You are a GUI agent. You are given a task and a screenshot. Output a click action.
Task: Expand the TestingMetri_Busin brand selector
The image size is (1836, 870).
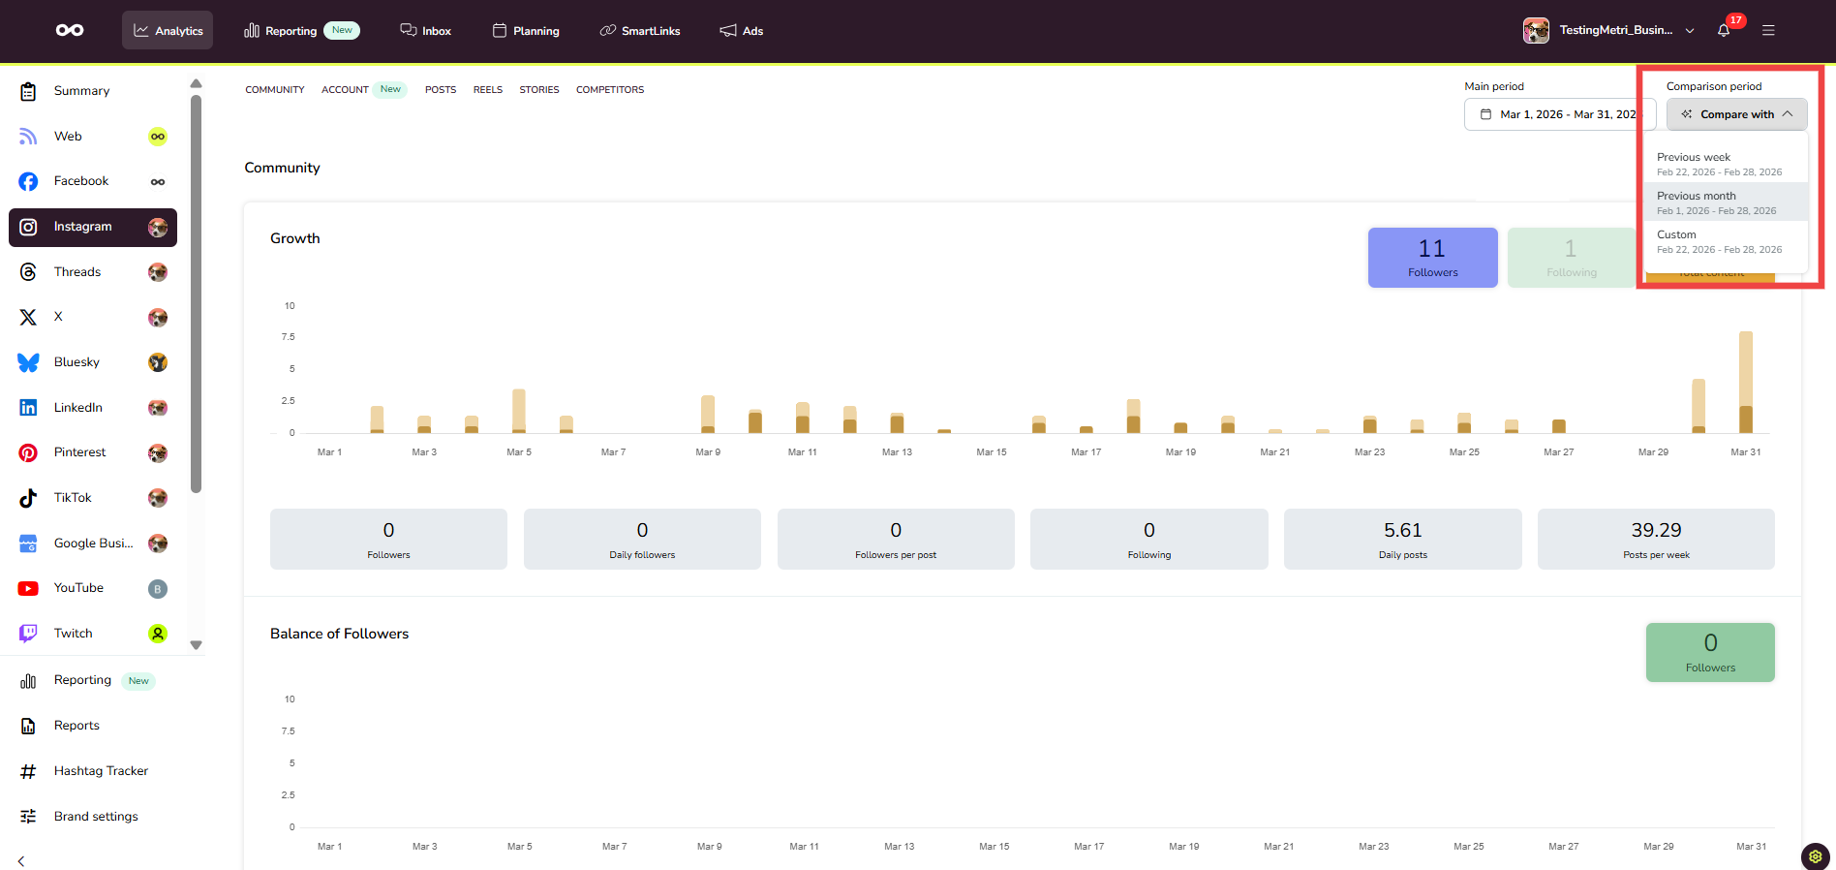click(x=1690, y=30)
